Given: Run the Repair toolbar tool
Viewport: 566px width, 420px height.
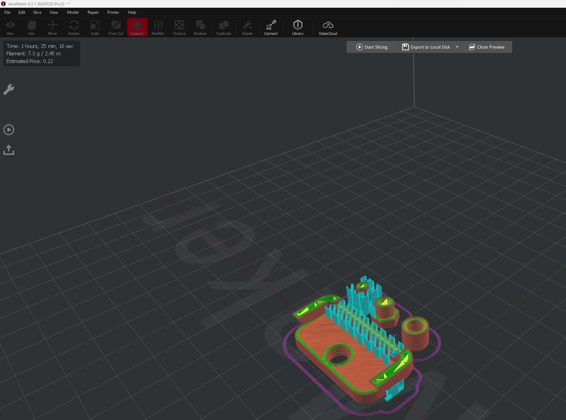Looking at the screenshot, I should click(x=247, y=27).
